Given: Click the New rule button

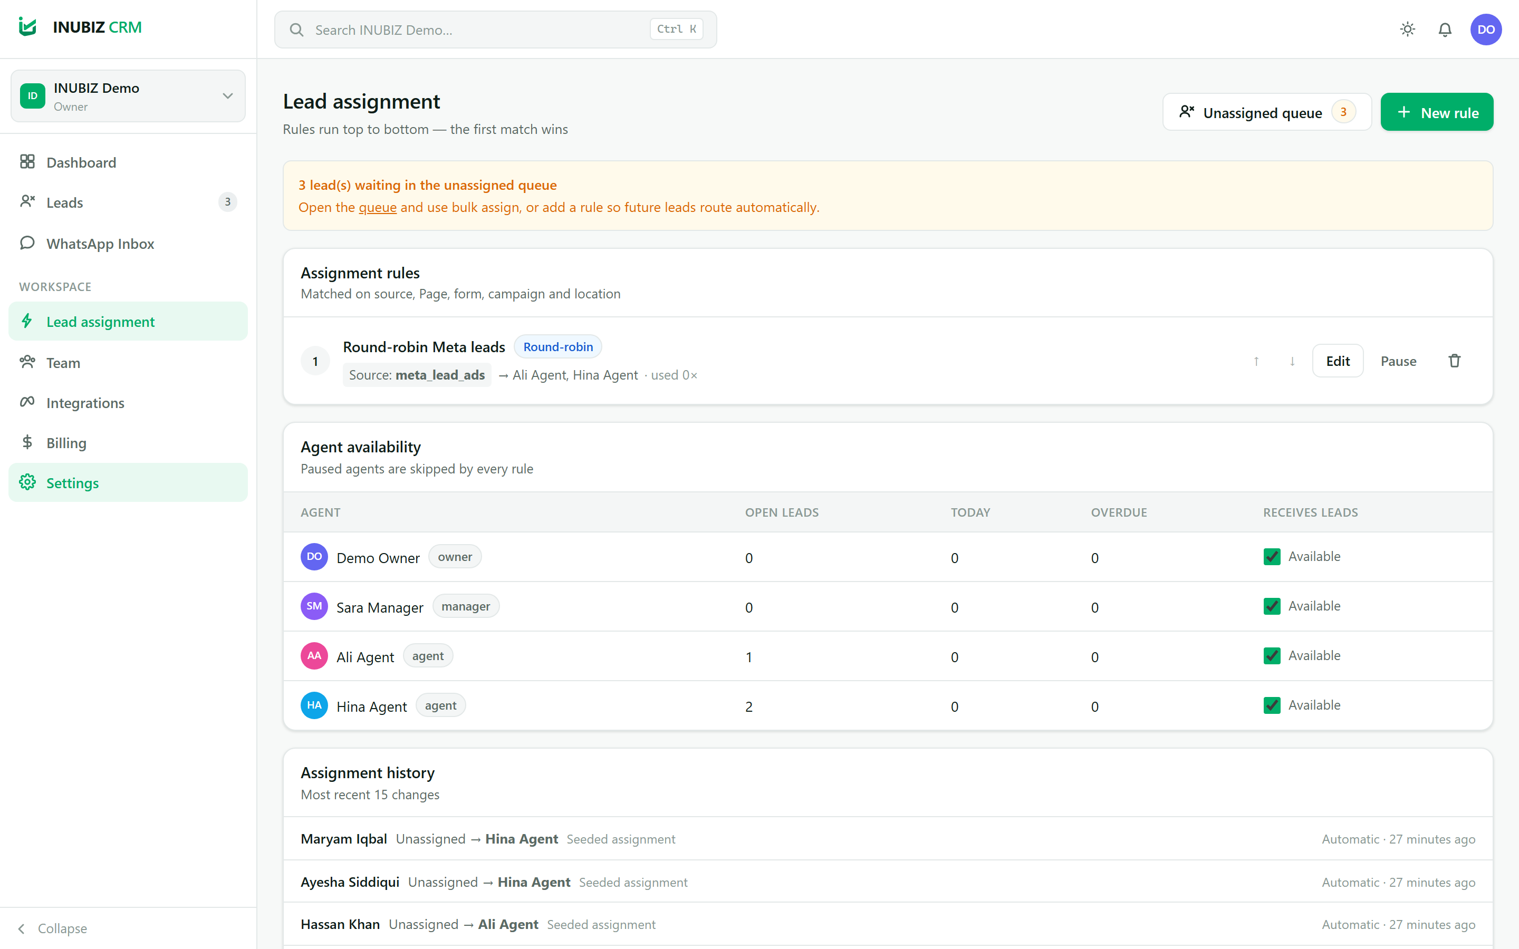Looking at the screenshot, I should point(1437,112).
